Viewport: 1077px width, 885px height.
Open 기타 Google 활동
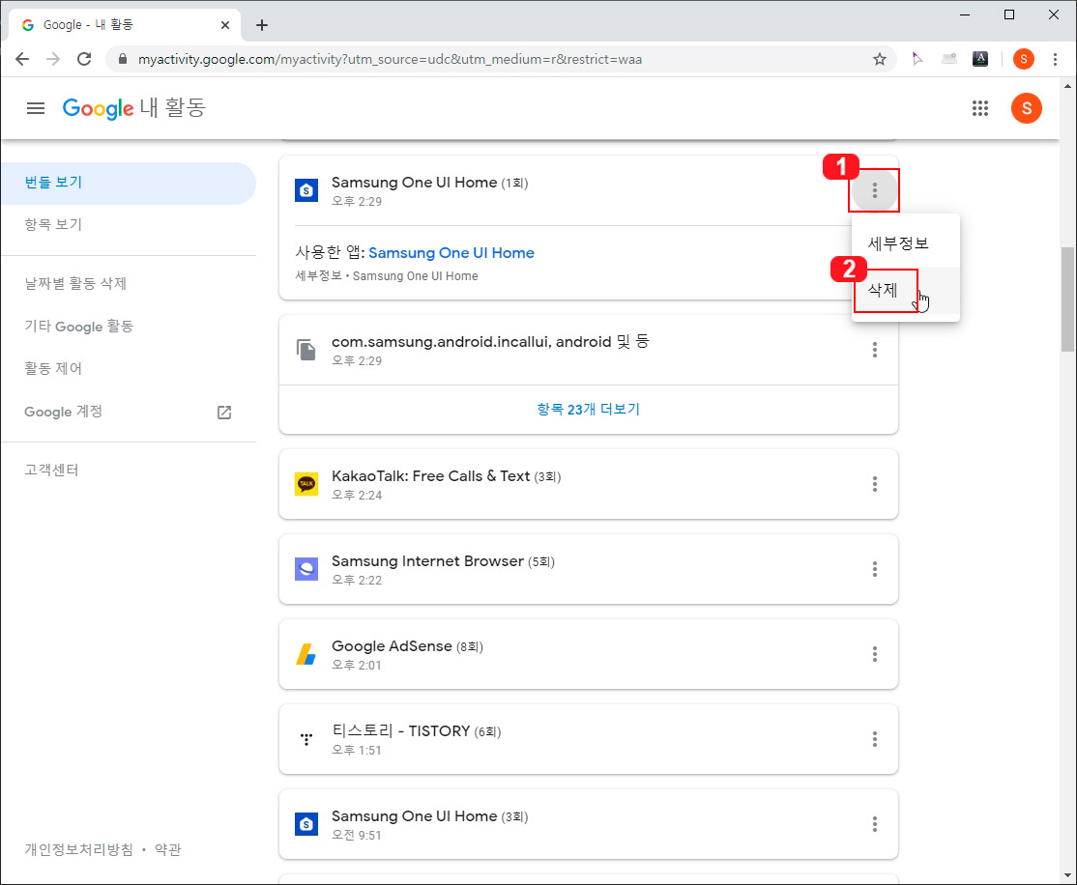79,327
